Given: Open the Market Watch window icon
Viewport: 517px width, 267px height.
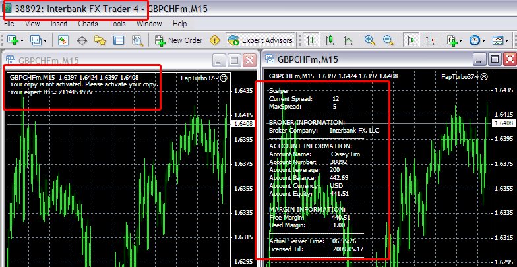Looking at the screenshot, I should click(63, 40).
